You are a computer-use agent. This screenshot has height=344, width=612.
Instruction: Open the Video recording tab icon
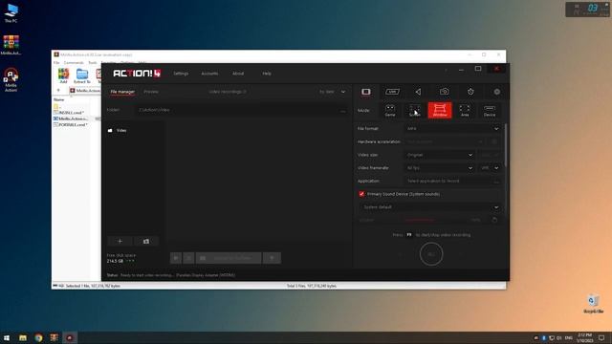coord(365,92)
